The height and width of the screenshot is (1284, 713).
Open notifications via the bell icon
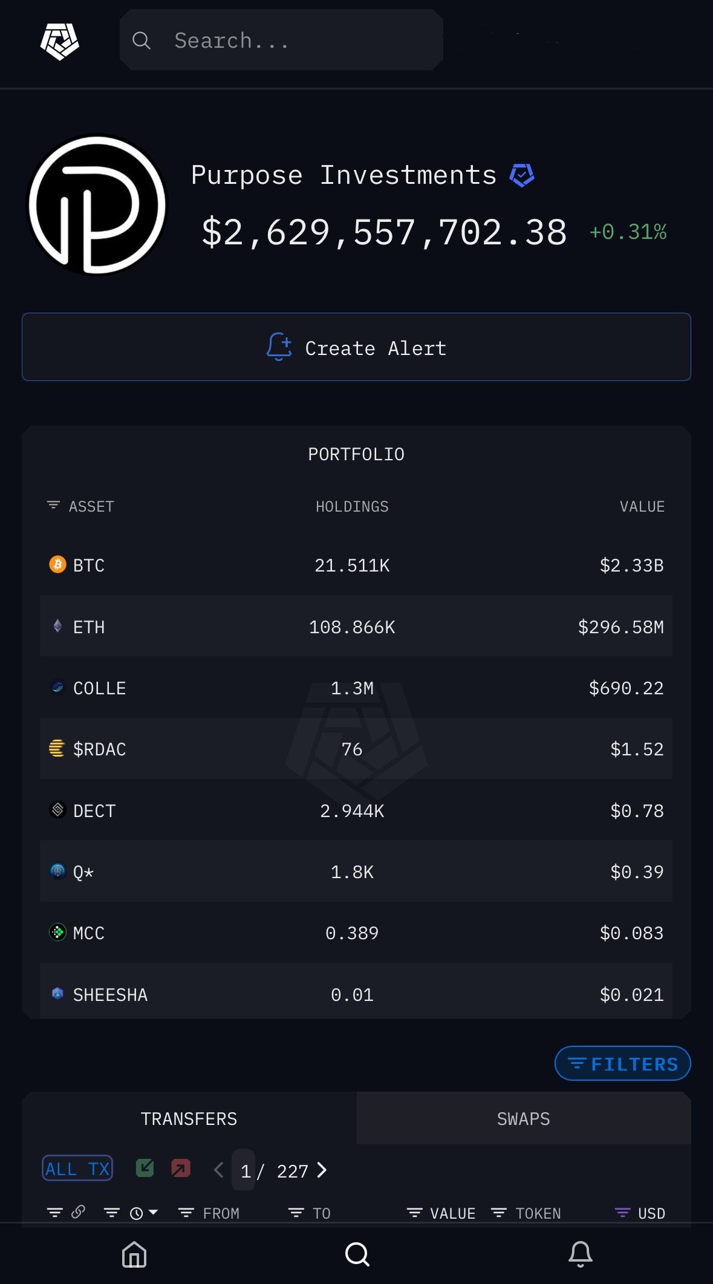tap(579, 1255)
